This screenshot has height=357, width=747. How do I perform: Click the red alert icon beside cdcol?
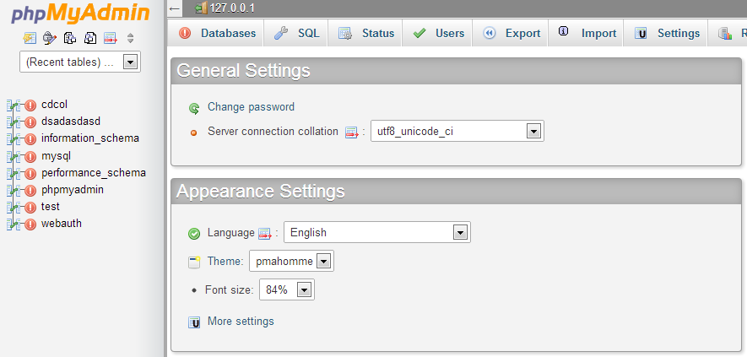coord(30,105)
